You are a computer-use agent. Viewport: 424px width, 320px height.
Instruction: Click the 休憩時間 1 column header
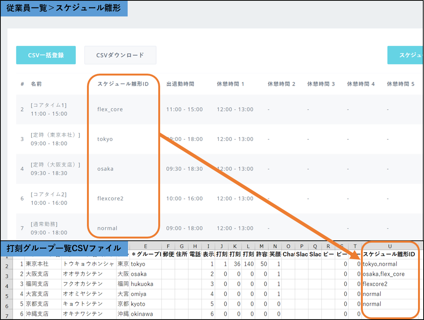(x=230, y=84)
